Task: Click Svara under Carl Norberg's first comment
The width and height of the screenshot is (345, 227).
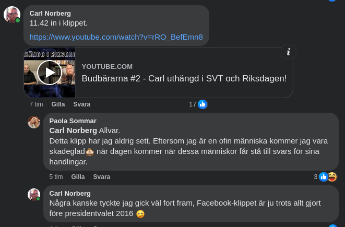Action: click(x=82, y=104)
